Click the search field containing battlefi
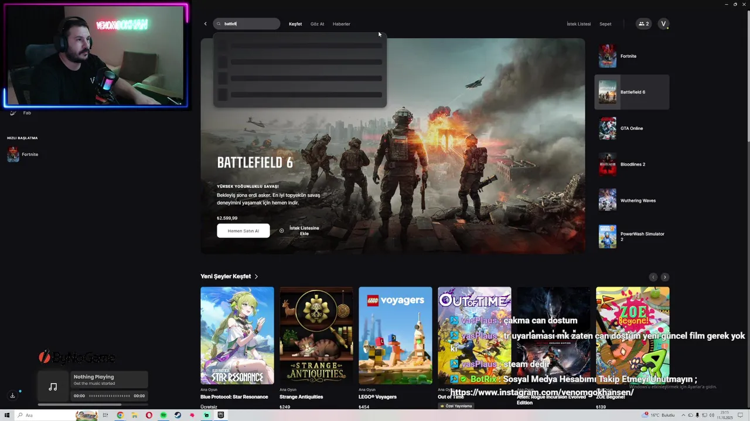 click(247, 24)
